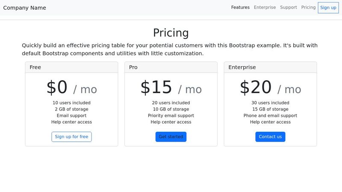Select Pricing in the top navigation

point(308,7)
